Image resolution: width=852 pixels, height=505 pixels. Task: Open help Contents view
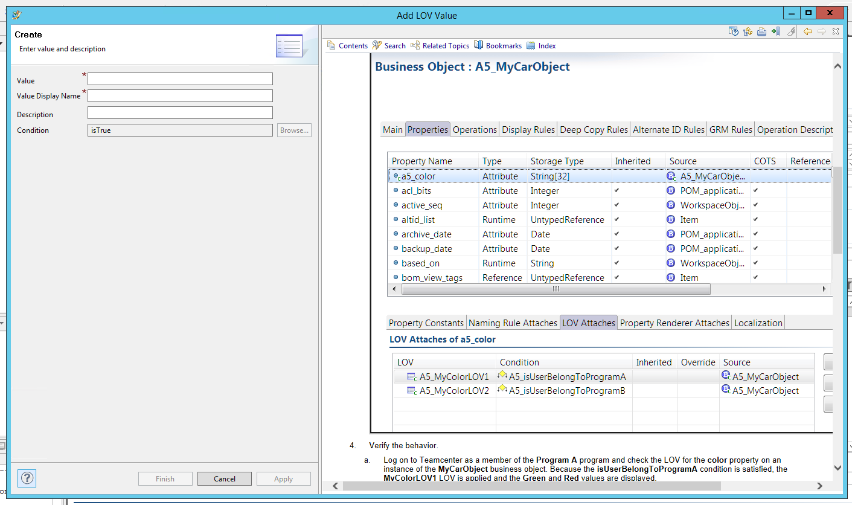[347, 45]
